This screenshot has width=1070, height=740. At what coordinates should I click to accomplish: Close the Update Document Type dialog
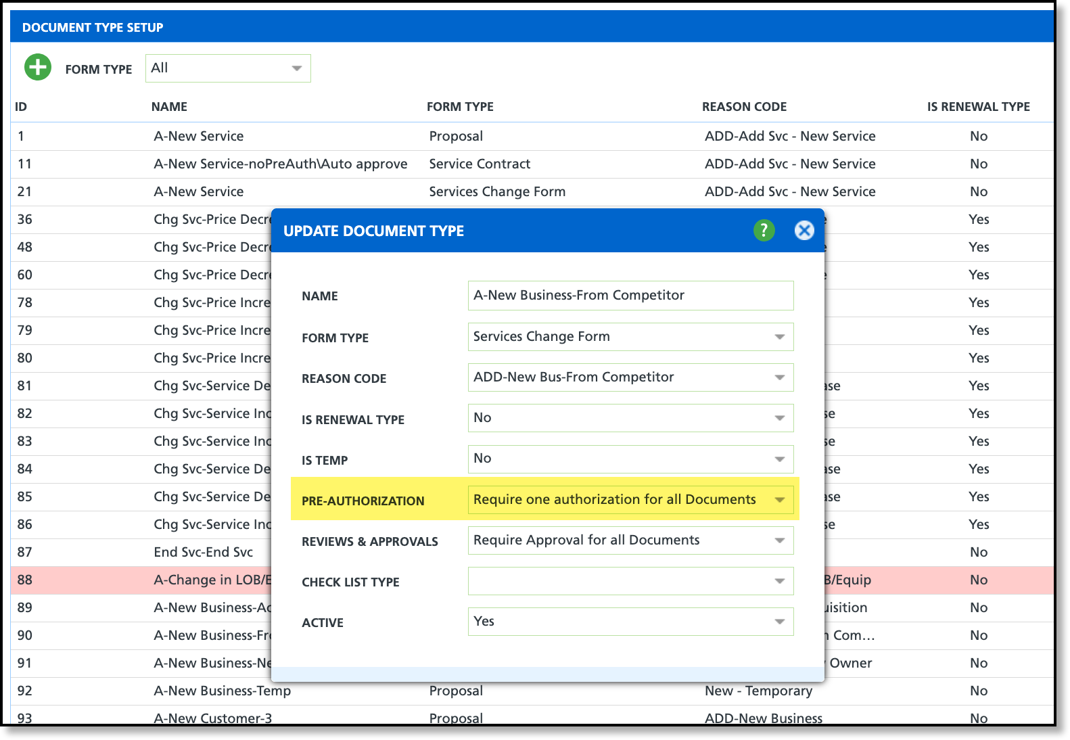(x=804, y=231)
